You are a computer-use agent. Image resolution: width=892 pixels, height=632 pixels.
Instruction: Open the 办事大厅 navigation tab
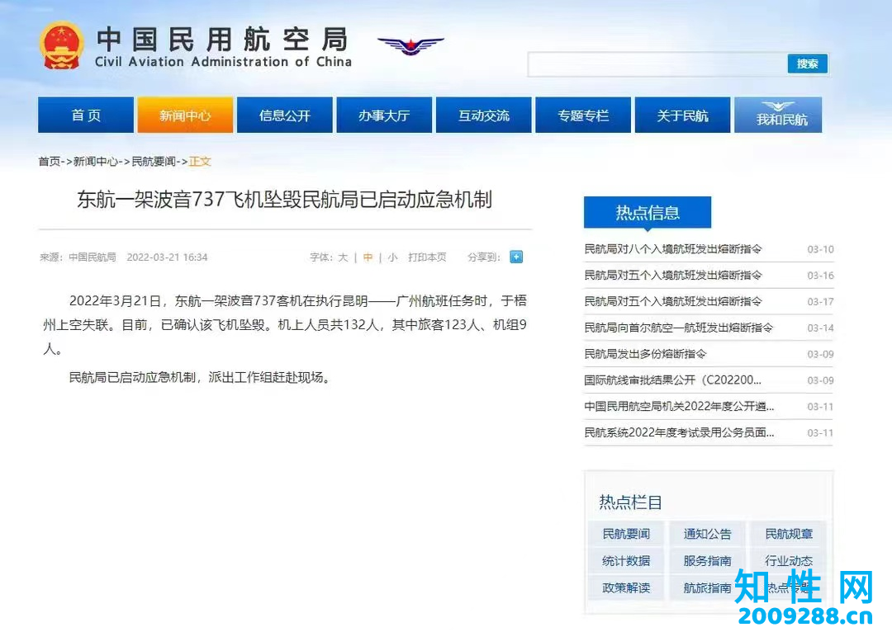384,115
